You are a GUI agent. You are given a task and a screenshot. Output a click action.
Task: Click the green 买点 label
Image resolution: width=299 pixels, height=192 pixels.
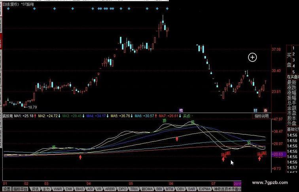click(187, 116)
